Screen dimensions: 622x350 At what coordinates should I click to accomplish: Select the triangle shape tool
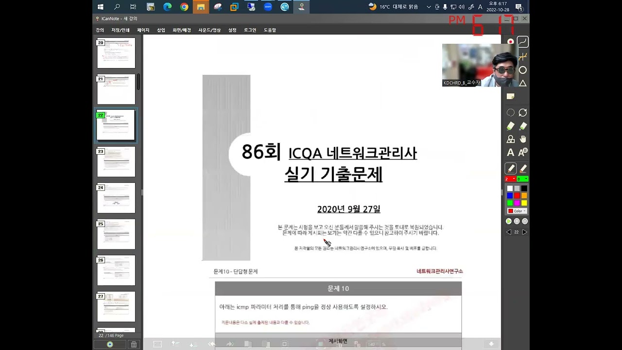coord(523,83)
